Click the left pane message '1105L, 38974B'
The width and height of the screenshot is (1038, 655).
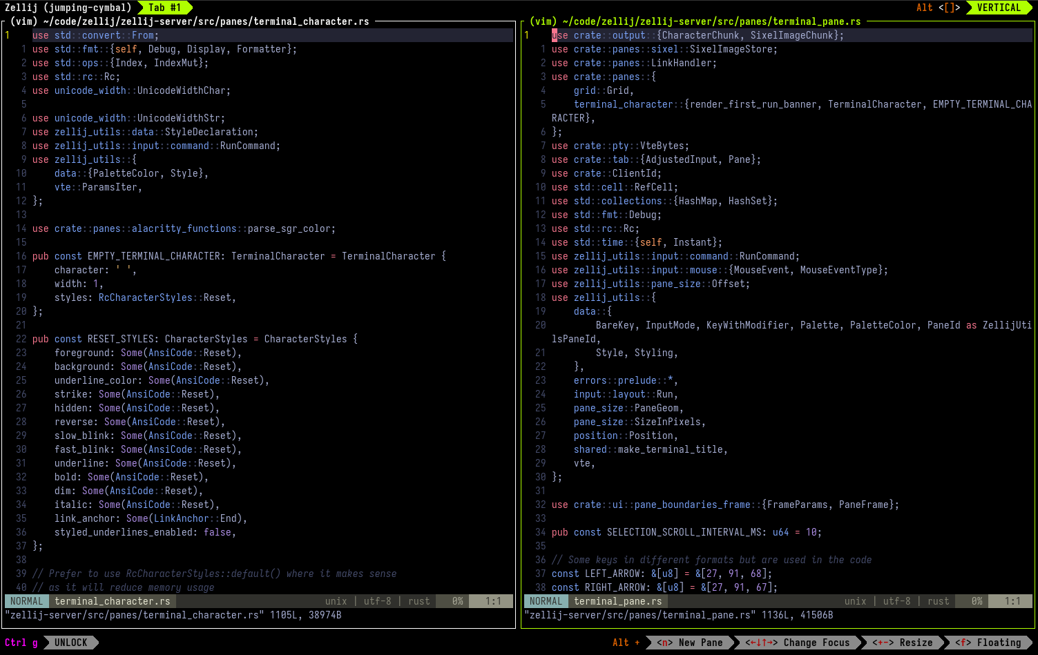[306, 615]
